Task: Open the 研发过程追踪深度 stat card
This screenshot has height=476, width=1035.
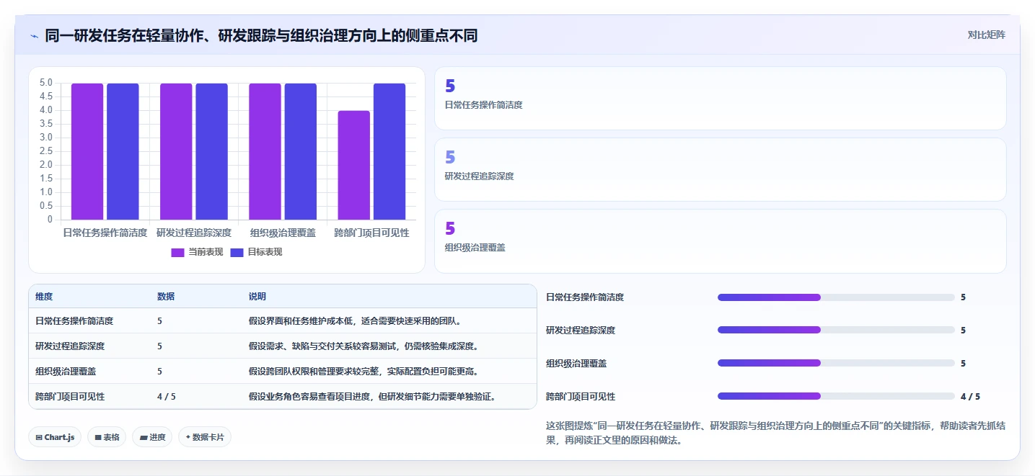Action: [x=720, y=169]
